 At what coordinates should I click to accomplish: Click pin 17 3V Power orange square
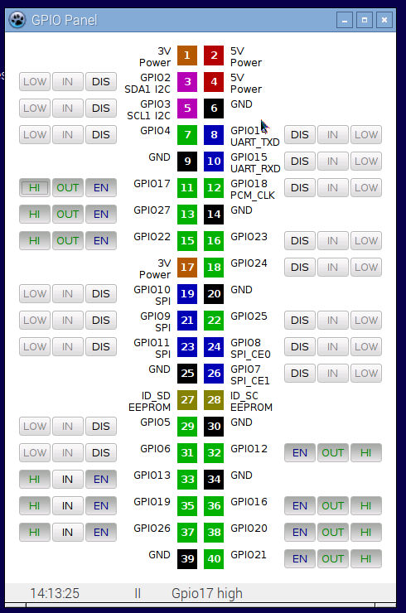(187, 268)
